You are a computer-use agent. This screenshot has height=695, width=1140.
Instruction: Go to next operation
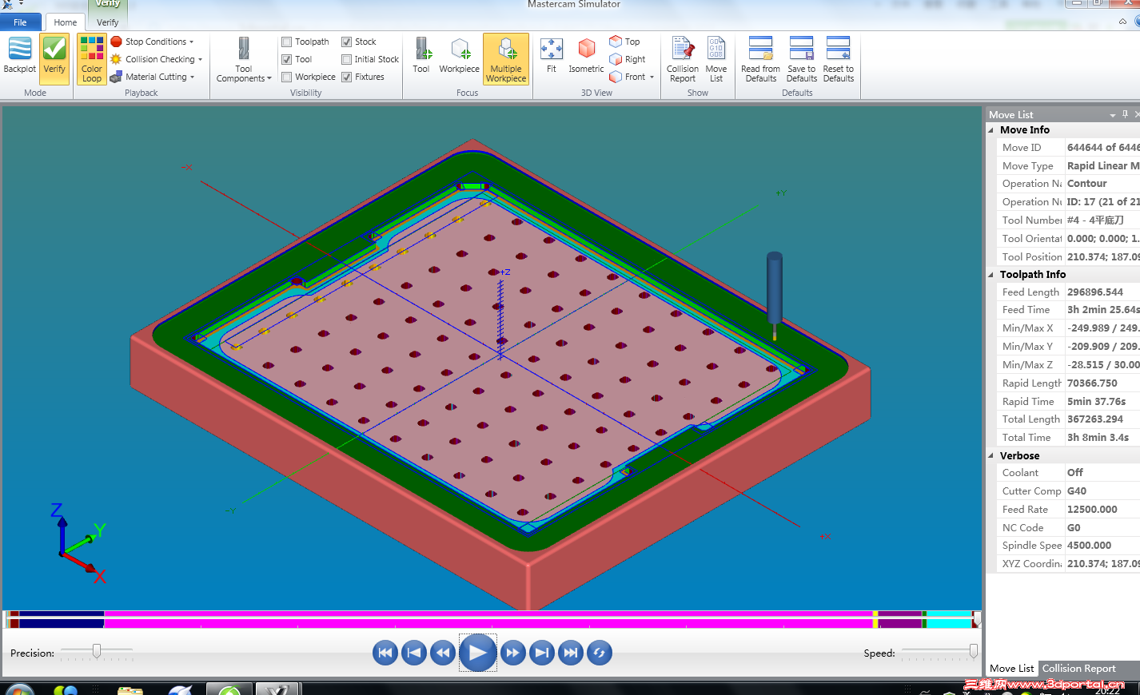[x=541, y=653]
